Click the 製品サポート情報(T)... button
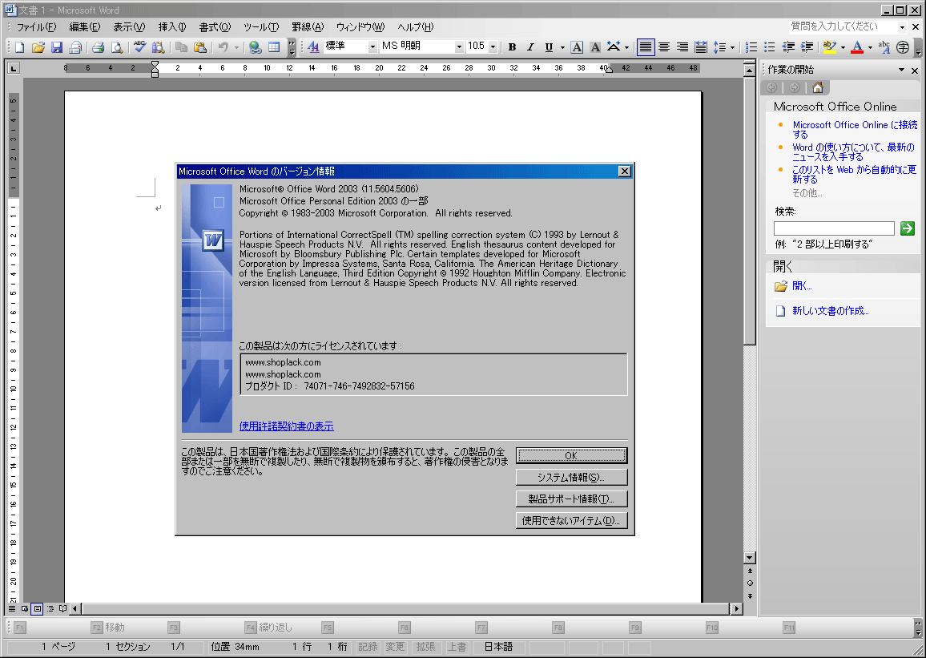 (x=571, y=499)
